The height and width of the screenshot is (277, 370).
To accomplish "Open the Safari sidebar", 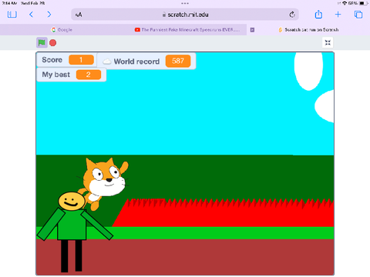I will [12, 15].
